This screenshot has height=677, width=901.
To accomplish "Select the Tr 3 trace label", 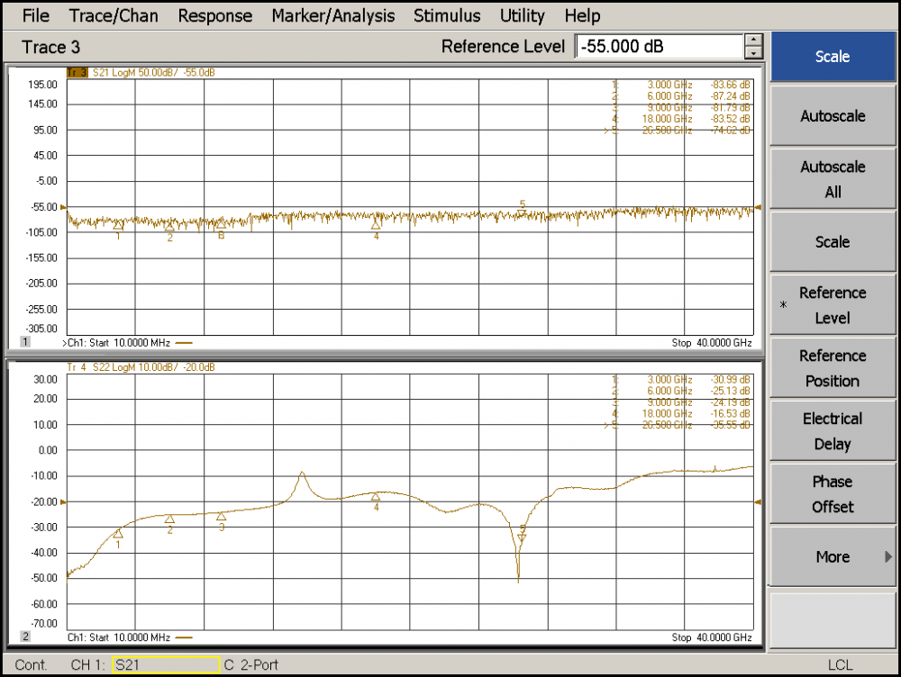I will point(77,72).
